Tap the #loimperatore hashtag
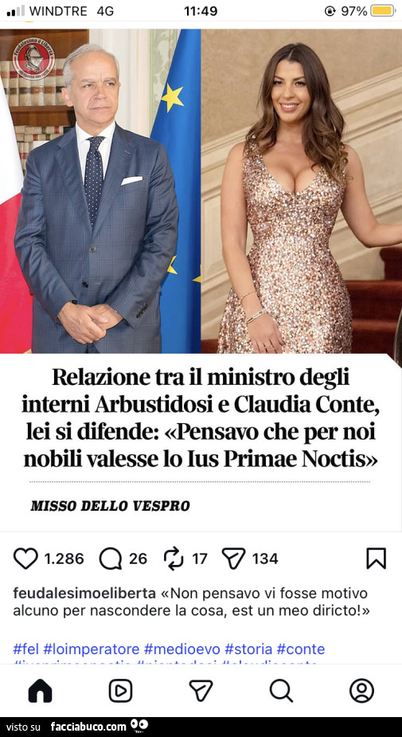The height and width of the screenshot is (737, 402). (91, 649)
